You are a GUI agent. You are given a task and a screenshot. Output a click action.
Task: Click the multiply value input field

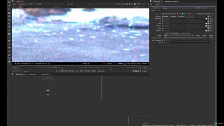click(x=166, y=26)
